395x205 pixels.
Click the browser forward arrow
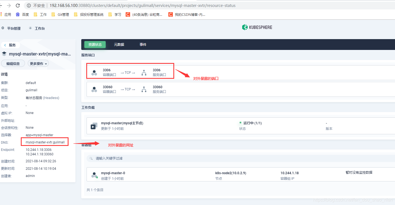9,6
